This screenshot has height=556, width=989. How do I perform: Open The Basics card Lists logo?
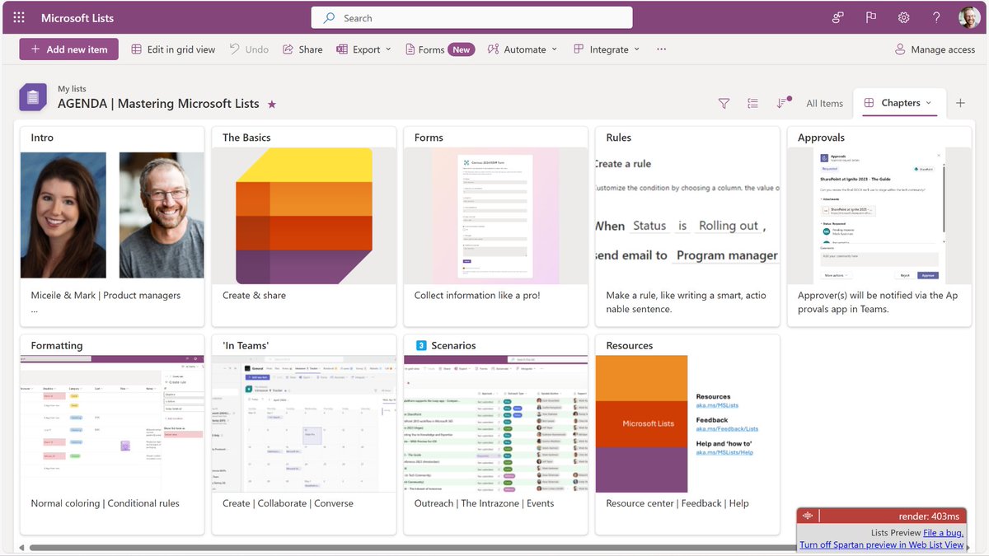304,216
